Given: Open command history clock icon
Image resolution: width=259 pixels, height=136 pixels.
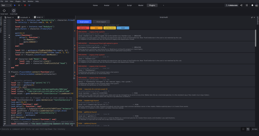Looking at the screenshot, I should 248,129.
